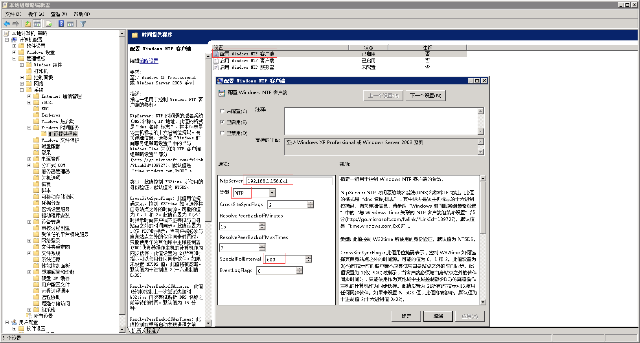The image size is (640, 343).
Task: Expand the 网络 tree node
Action: click(x=22, y=84)
